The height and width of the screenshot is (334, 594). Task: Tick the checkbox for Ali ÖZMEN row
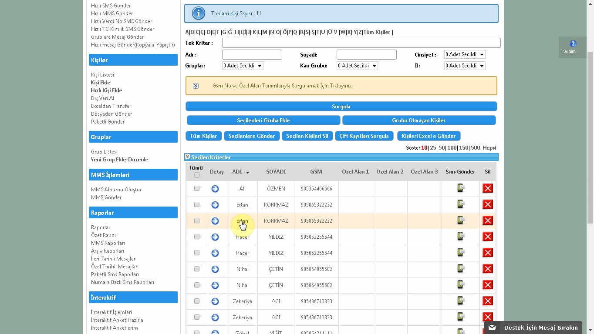pos(197,188)
